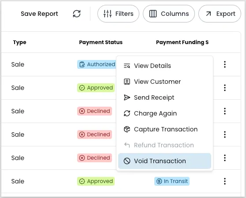Click Void Transaction in the context menu
The width and height of the screenshot is (246, 198).
(164, 161)
